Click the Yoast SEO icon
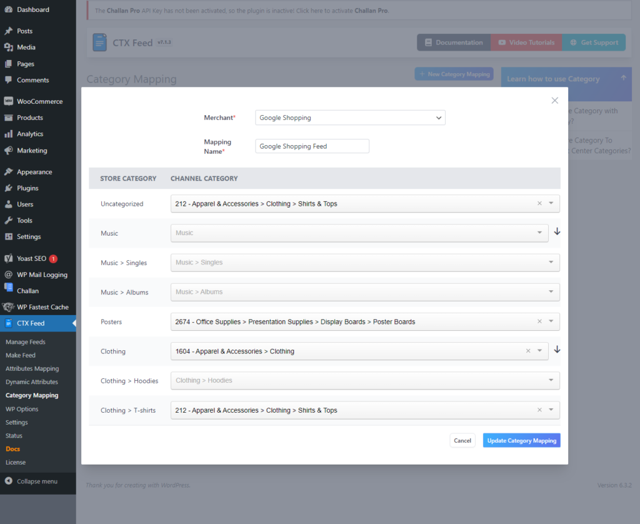This screenshot has height=524, width=640. [9, 258]
